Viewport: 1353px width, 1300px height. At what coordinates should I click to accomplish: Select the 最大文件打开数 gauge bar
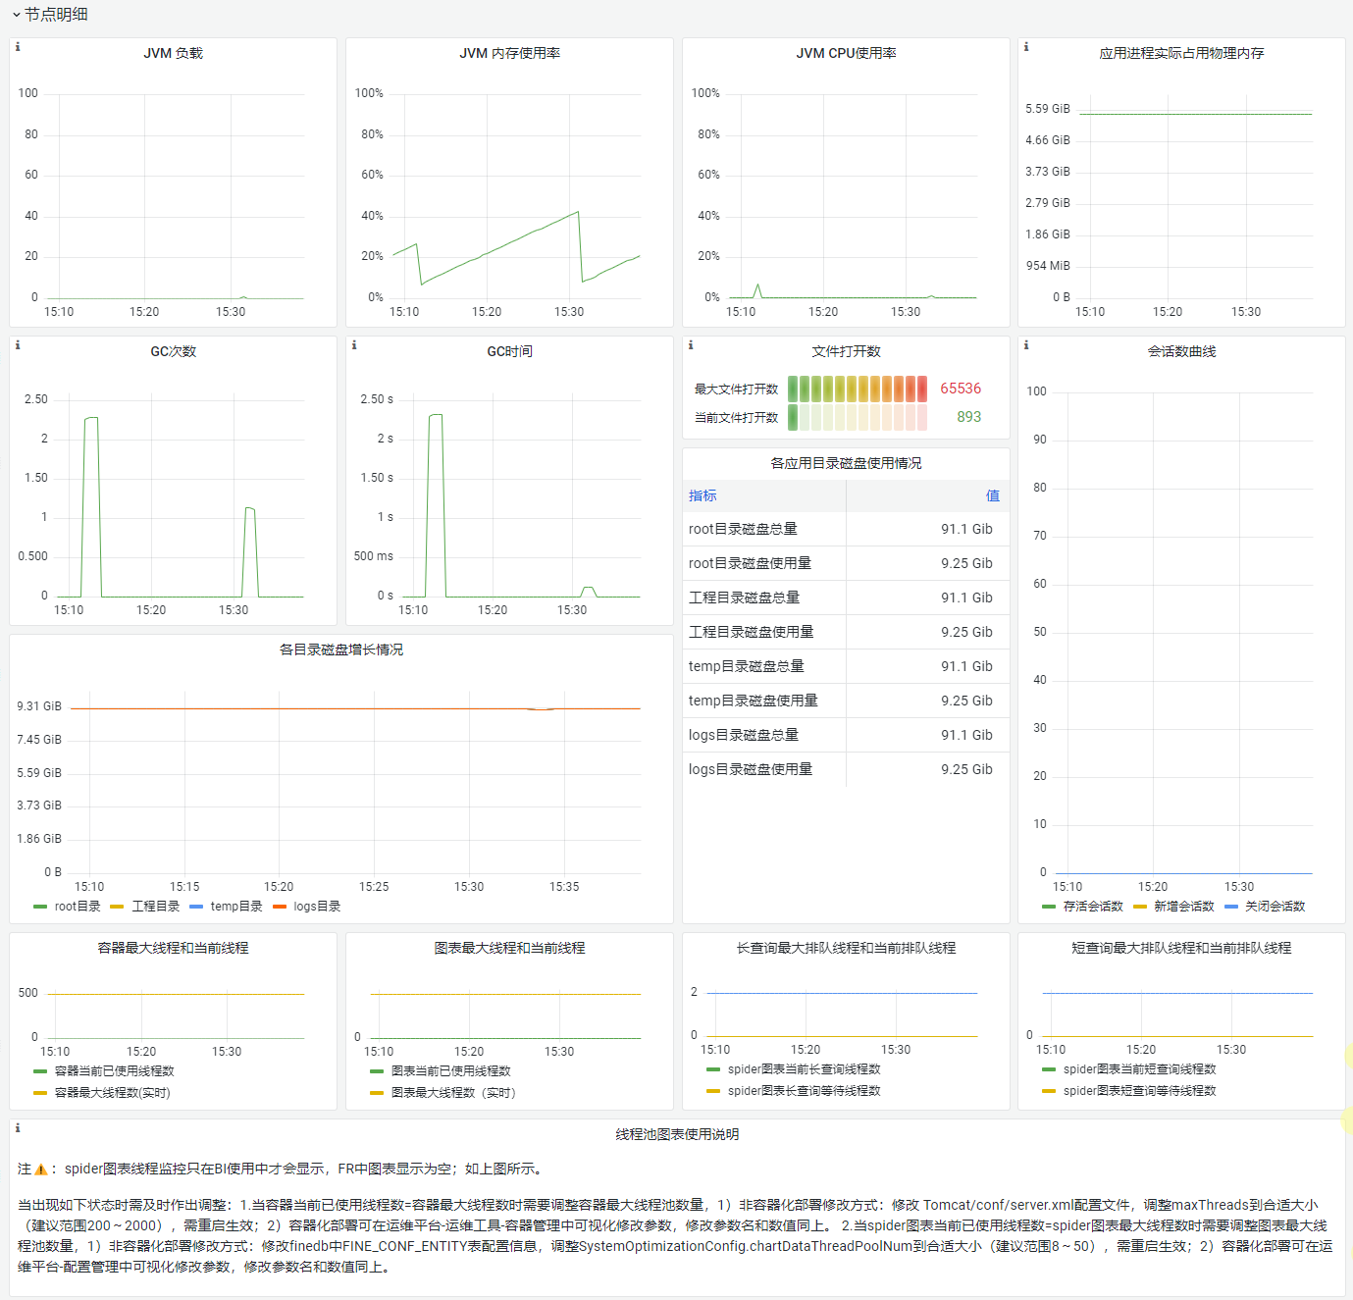[858, 389]
